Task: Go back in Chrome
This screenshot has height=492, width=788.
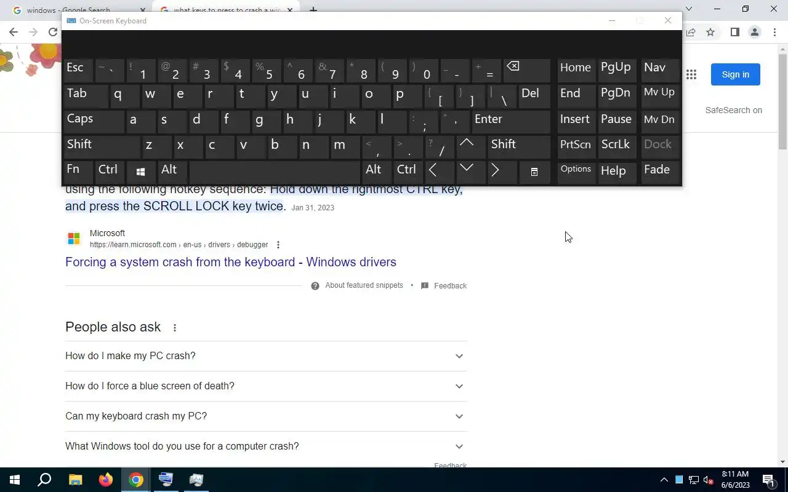Action: (x=14, y=32)
